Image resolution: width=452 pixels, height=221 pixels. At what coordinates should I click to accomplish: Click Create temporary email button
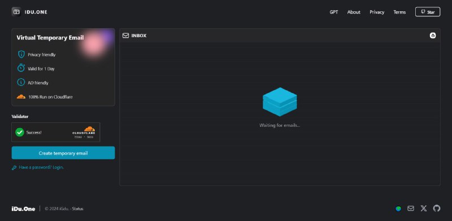tap(63, 153)
